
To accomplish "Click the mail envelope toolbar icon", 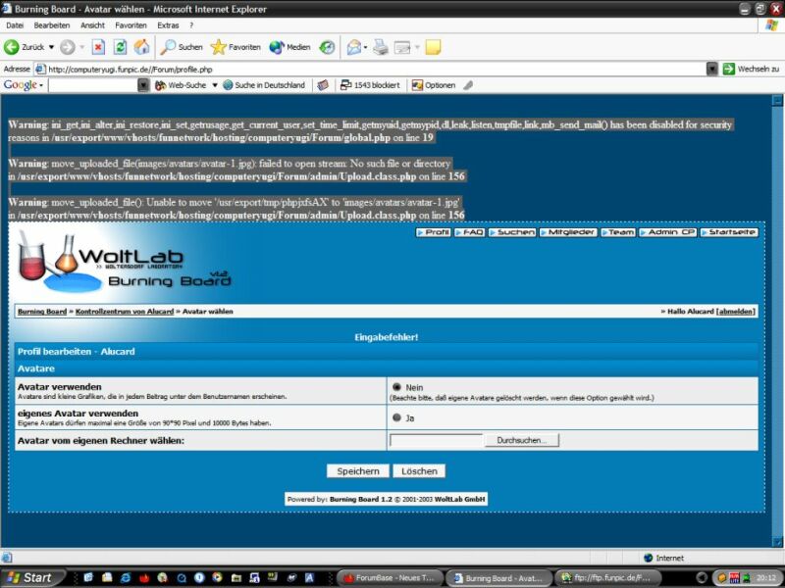I will [353, 47].
